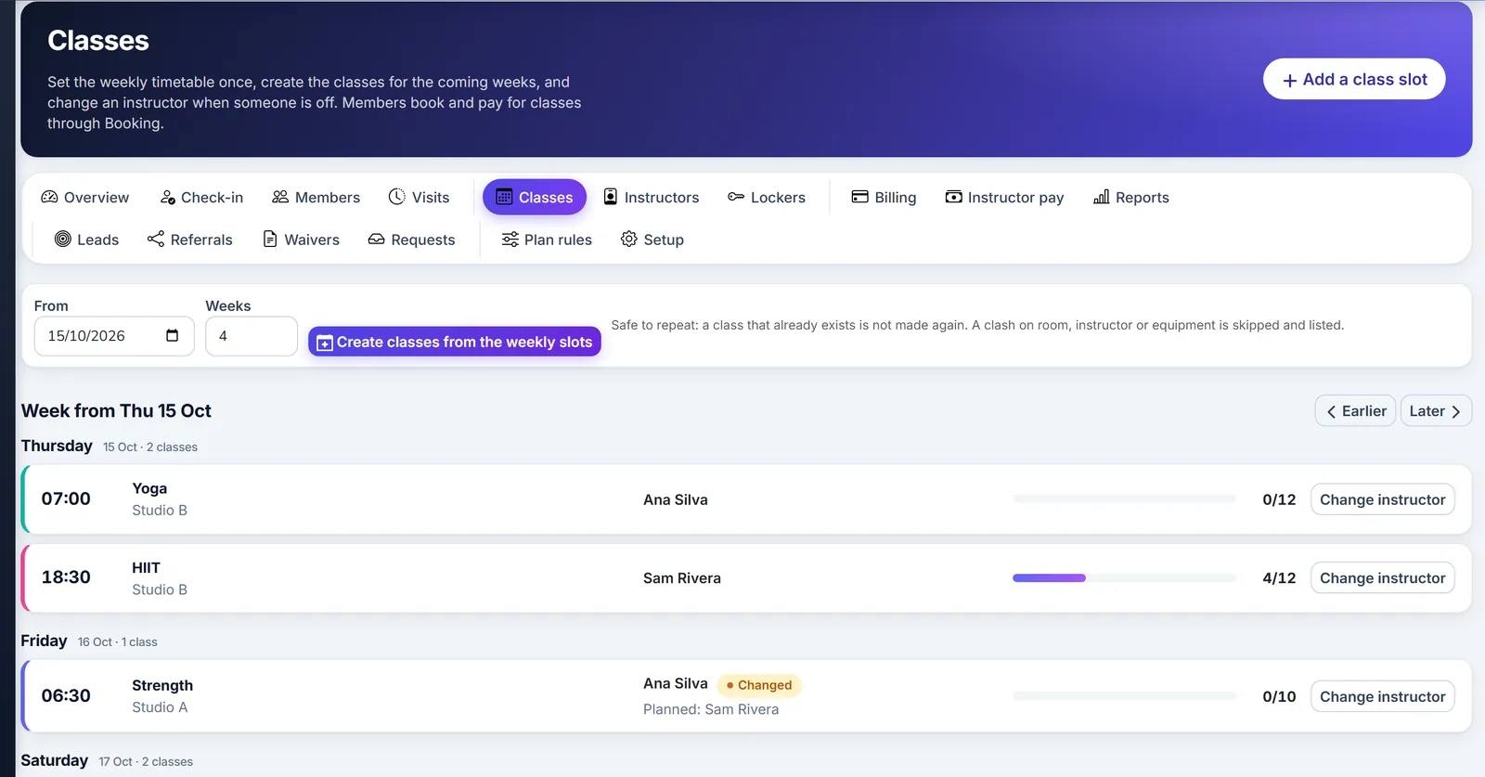
Task: Click the Changed badge on Strength class
Action: (759, 685)
